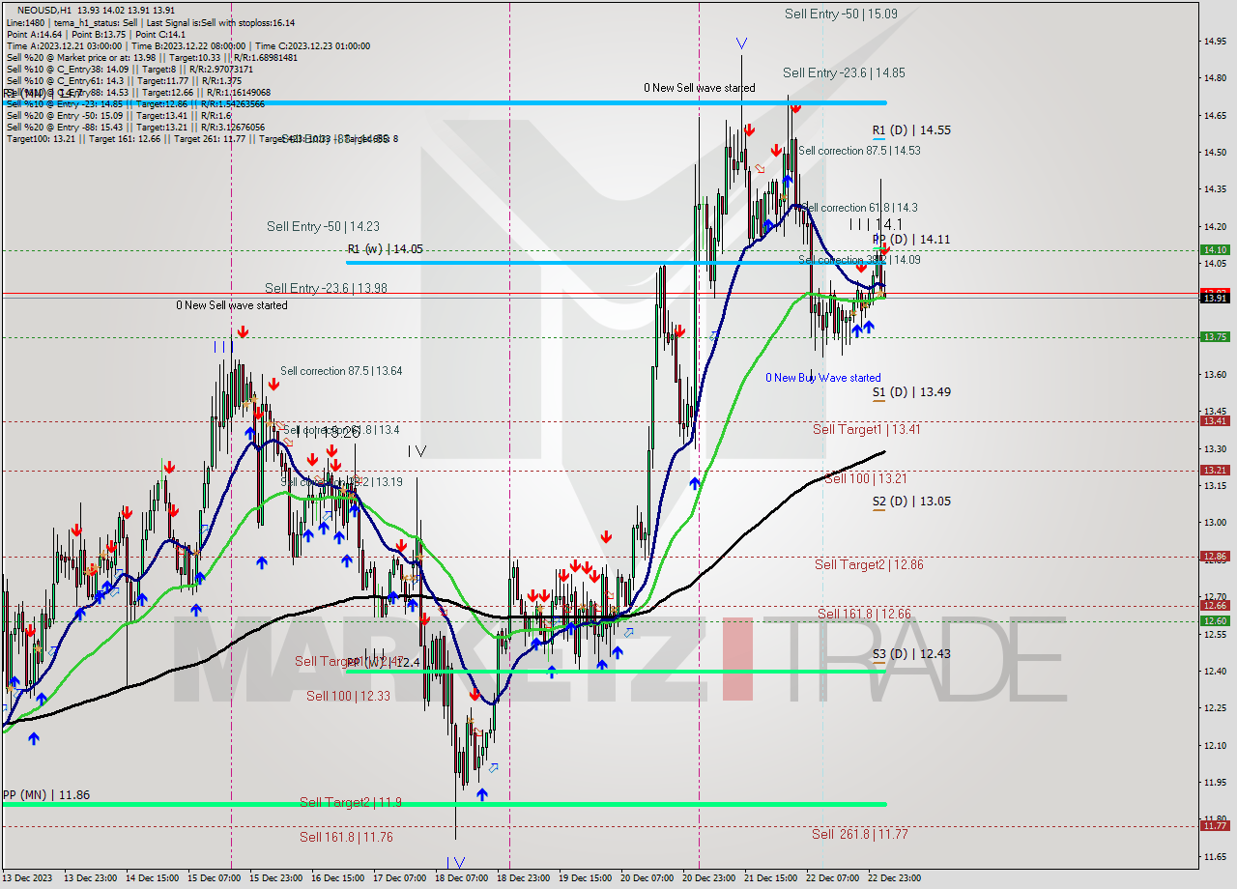This screenshot has height=889, width=1237.
Task: Click the green 14.10 price tag on axis
Action: 1215,249
